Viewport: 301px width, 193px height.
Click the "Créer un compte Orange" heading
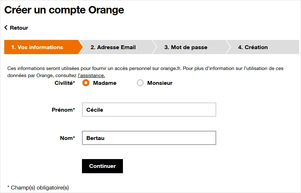pyautogui.click(x=64, y=10)
